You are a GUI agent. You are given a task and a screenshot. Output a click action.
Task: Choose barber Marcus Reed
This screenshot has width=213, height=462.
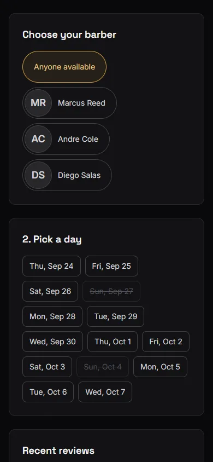pos(69,103)
